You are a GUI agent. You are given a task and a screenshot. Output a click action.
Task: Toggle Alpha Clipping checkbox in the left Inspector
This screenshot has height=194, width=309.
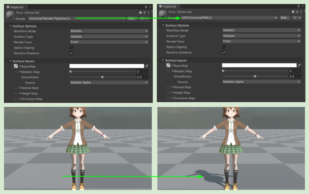pyautogui.click(x=72, y=48)
